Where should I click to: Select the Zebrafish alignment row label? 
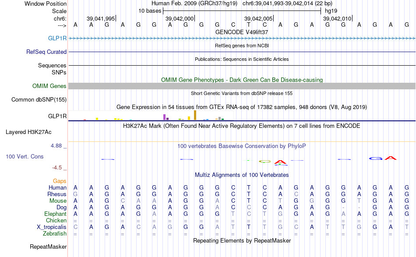55,234
